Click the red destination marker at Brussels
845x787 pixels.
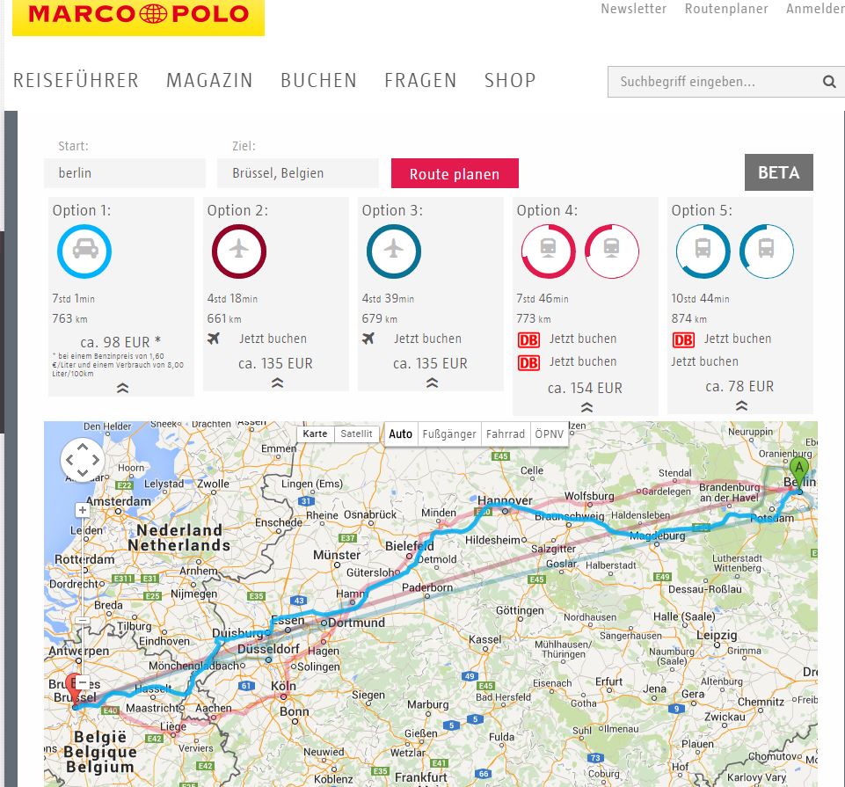pos(75,690)
